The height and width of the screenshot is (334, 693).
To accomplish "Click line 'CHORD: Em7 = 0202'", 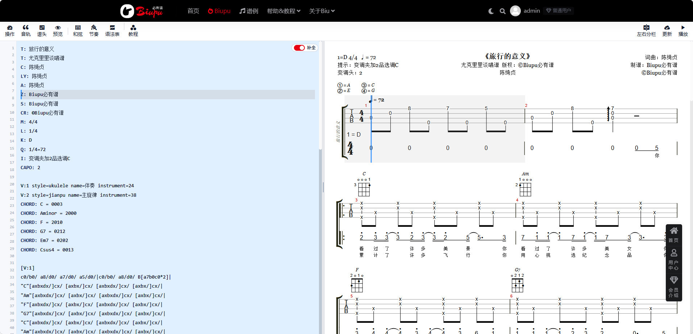I will click(44, 241).
